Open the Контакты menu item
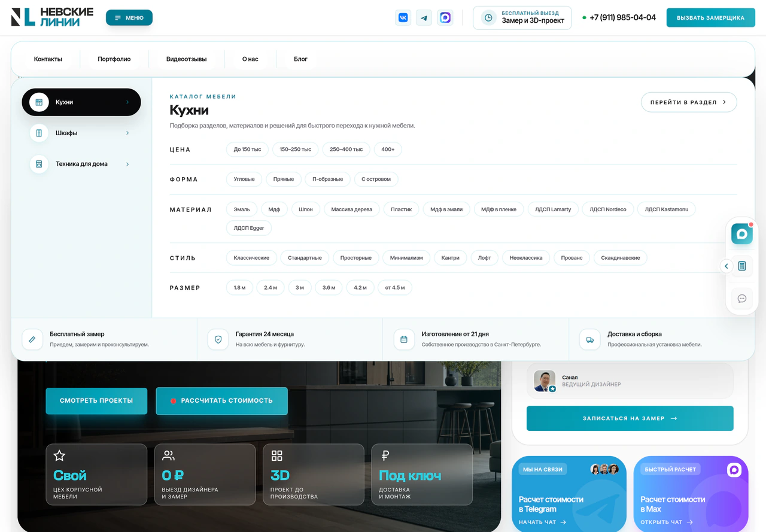Screen dimensions: 766x532 [x=48, y=59]
